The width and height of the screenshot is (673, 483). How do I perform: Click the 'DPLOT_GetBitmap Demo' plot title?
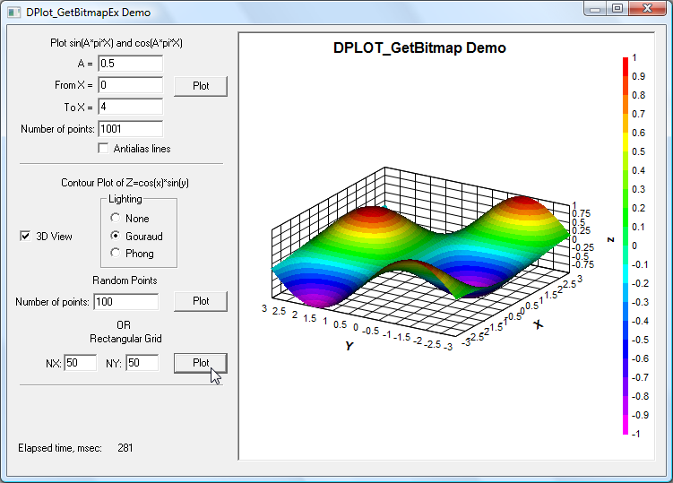tap(419, 47)
